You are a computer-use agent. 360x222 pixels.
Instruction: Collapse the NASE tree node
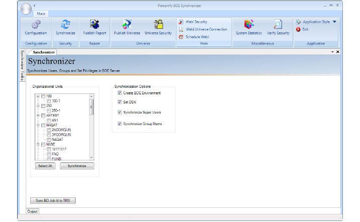tap(38, 144)
